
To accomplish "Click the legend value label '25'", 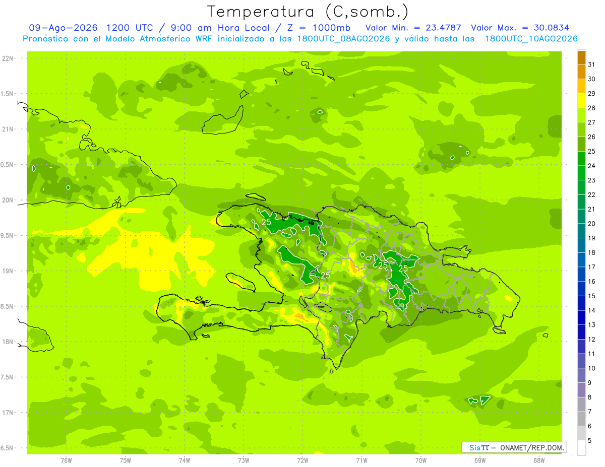I will point(592,151).
